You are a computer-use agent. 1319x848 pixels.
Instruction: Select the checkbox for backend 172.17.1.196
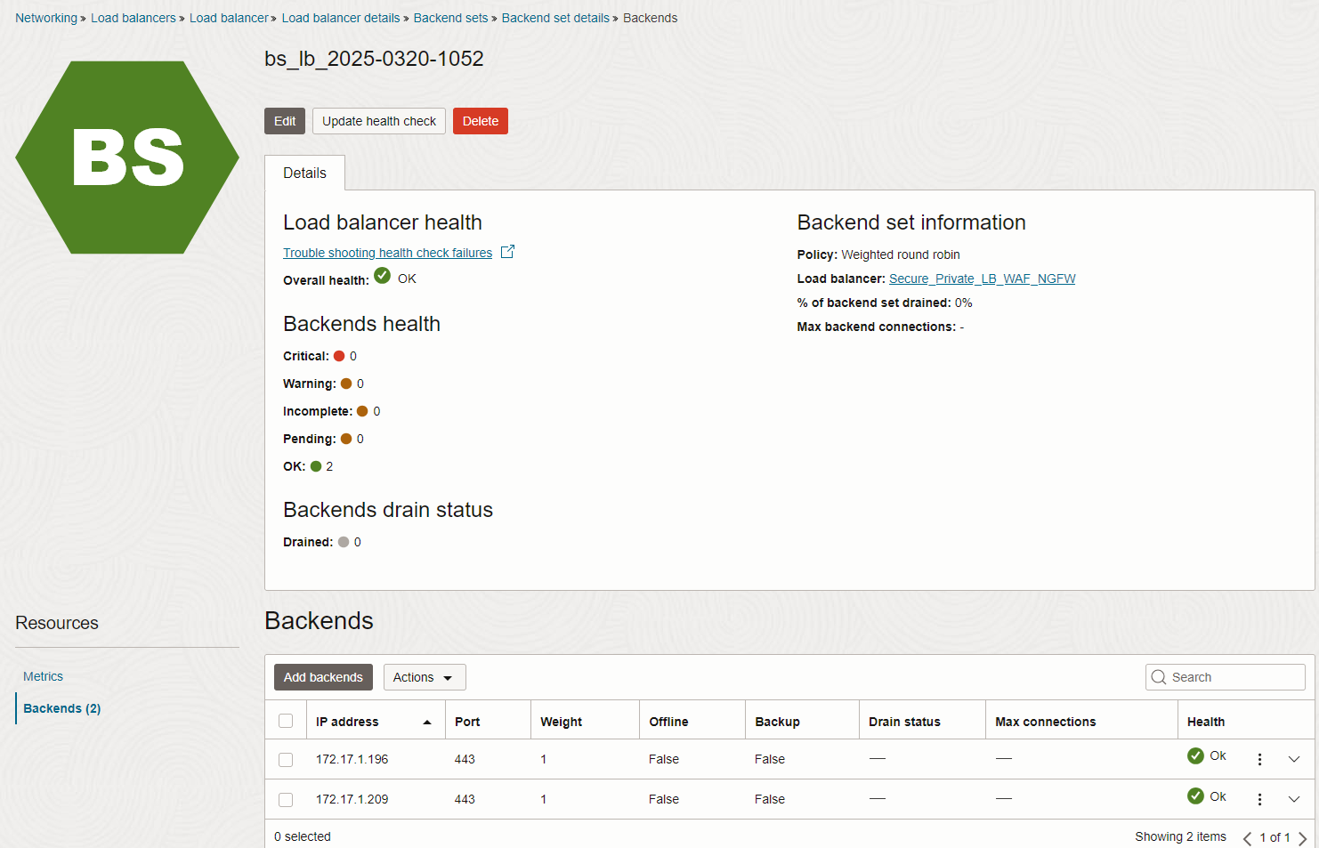285,760
